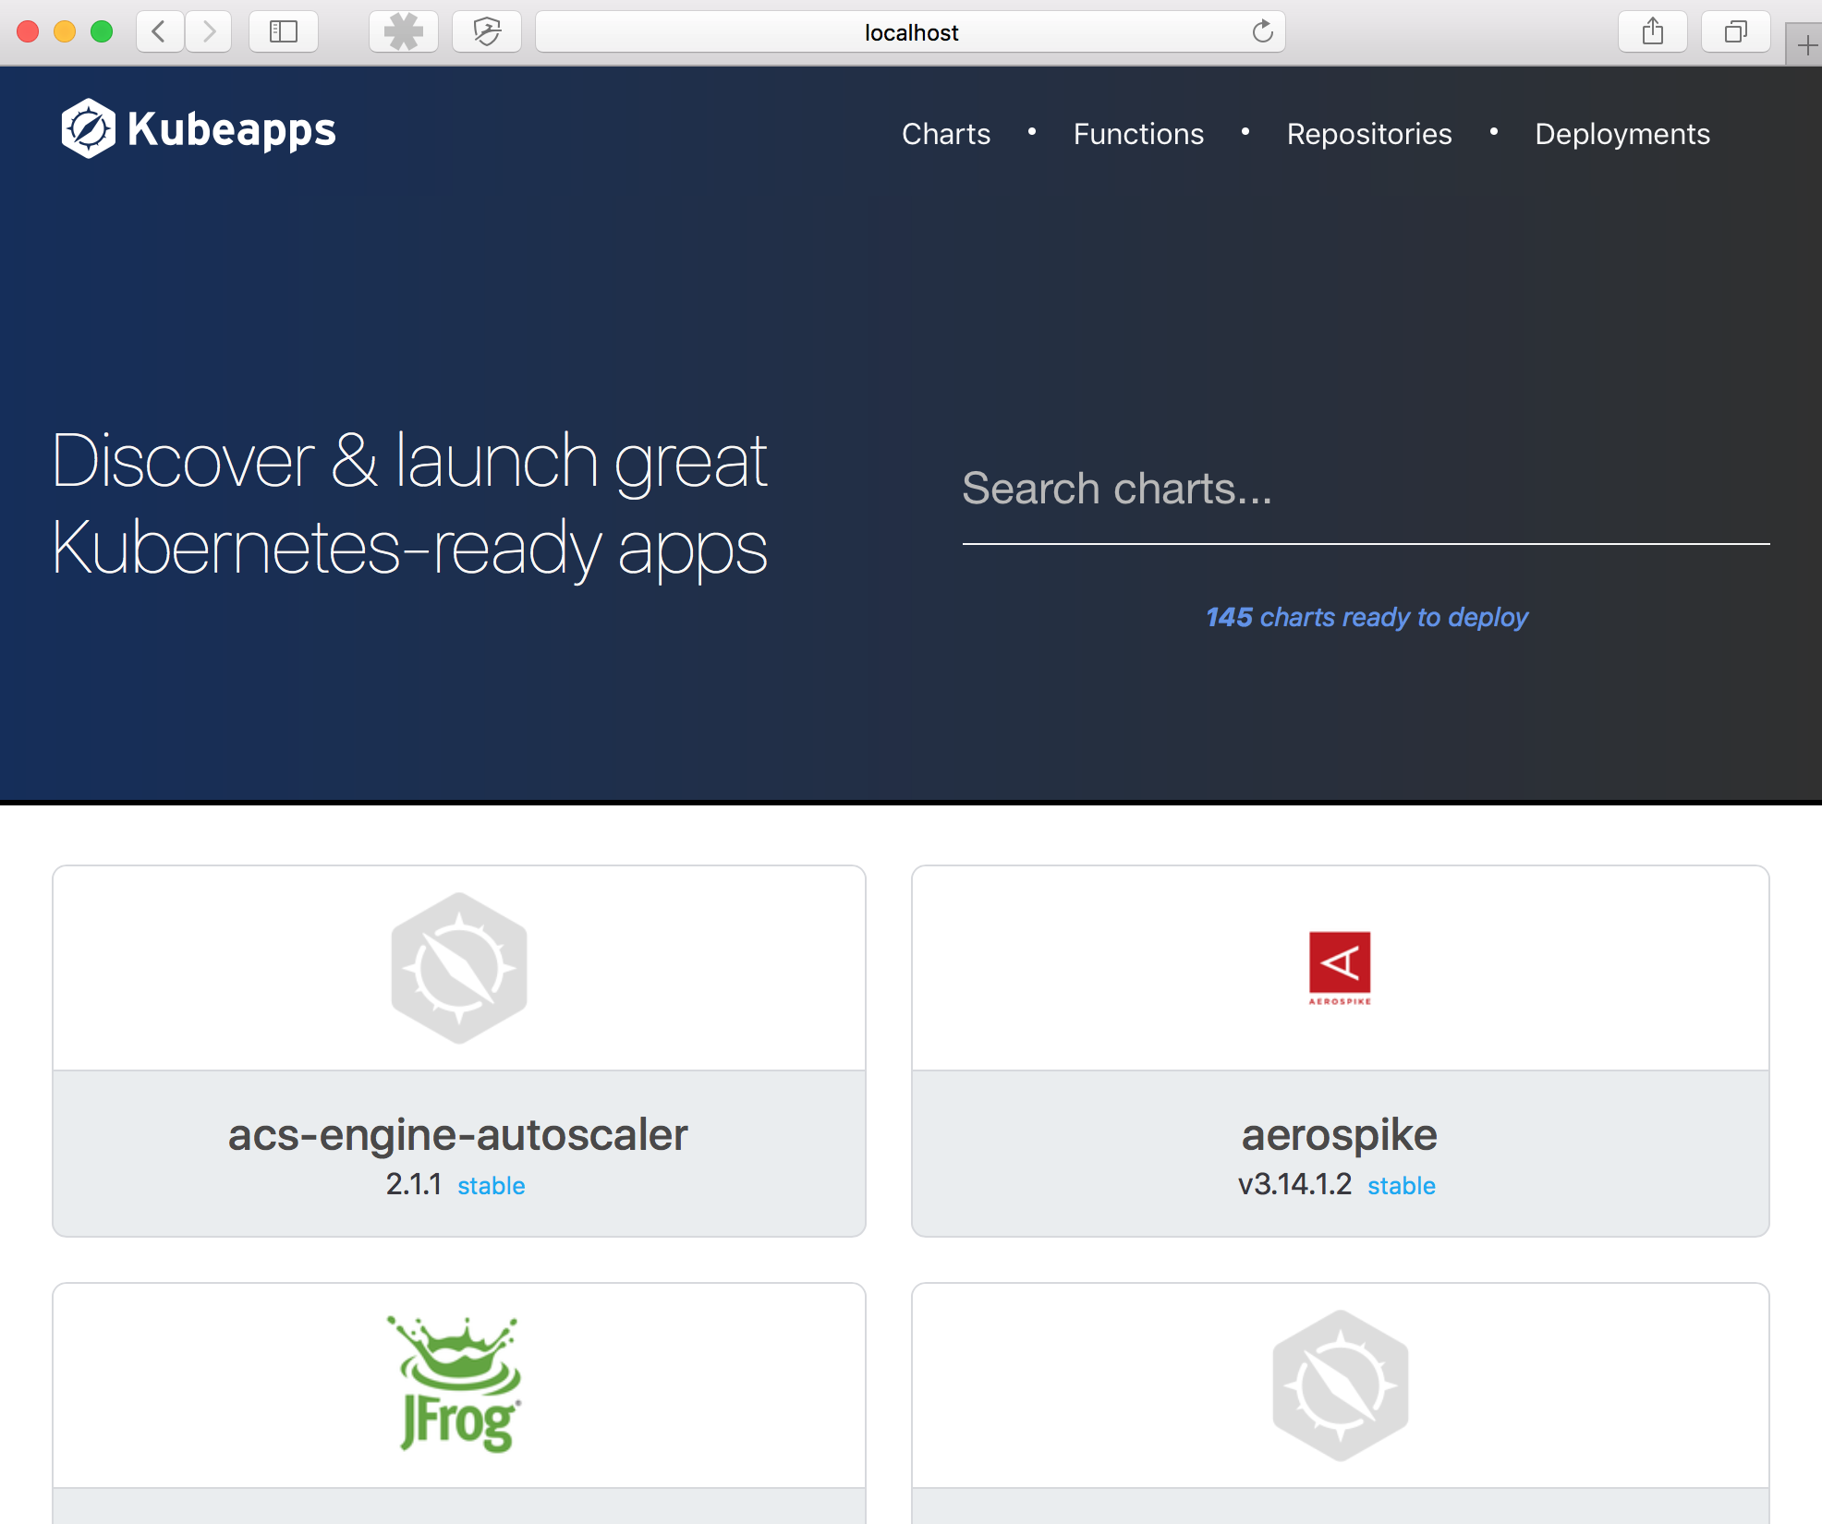Click the stable repo link under acs-engine-autoscaler

pos(491,1186)
